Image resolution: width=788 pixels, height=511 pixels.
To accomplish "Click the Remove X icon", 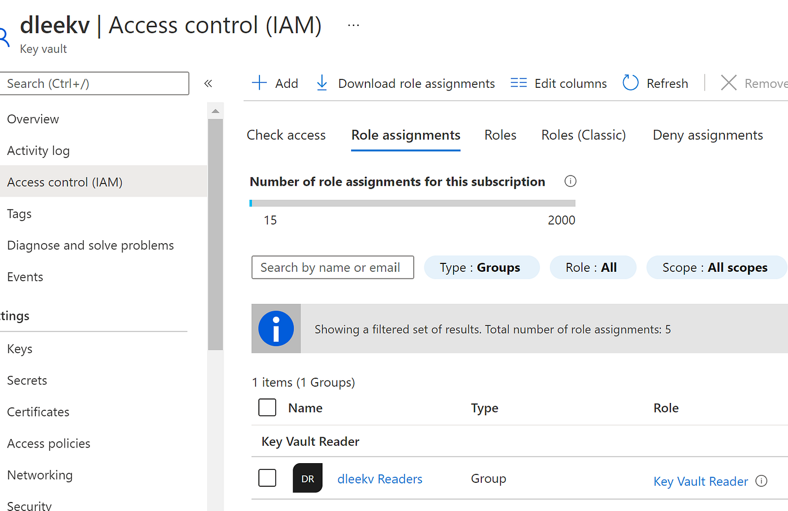I will 728,83.
